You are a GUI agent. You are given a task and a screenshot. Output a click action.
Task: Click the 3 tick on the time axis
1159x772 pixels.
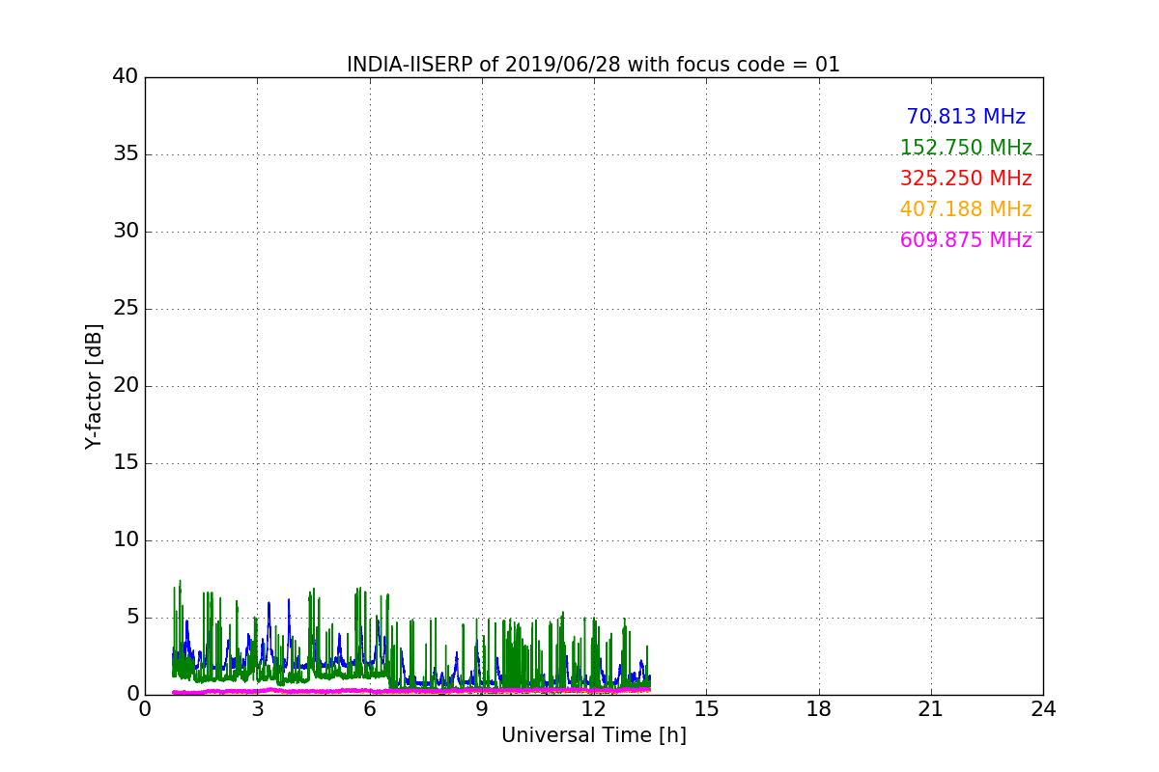[x=257, y=708]
